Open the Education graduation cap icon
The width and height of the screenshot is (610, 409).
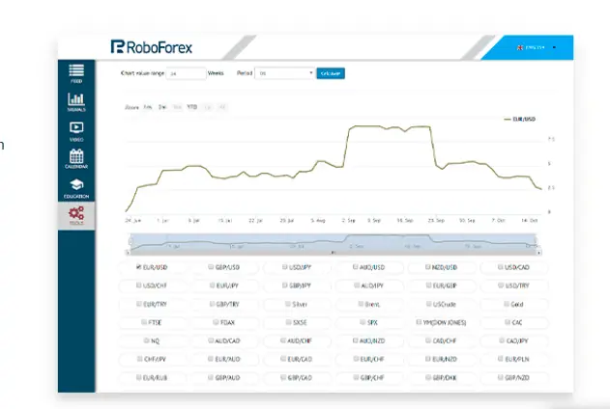[x=76, y=186]
